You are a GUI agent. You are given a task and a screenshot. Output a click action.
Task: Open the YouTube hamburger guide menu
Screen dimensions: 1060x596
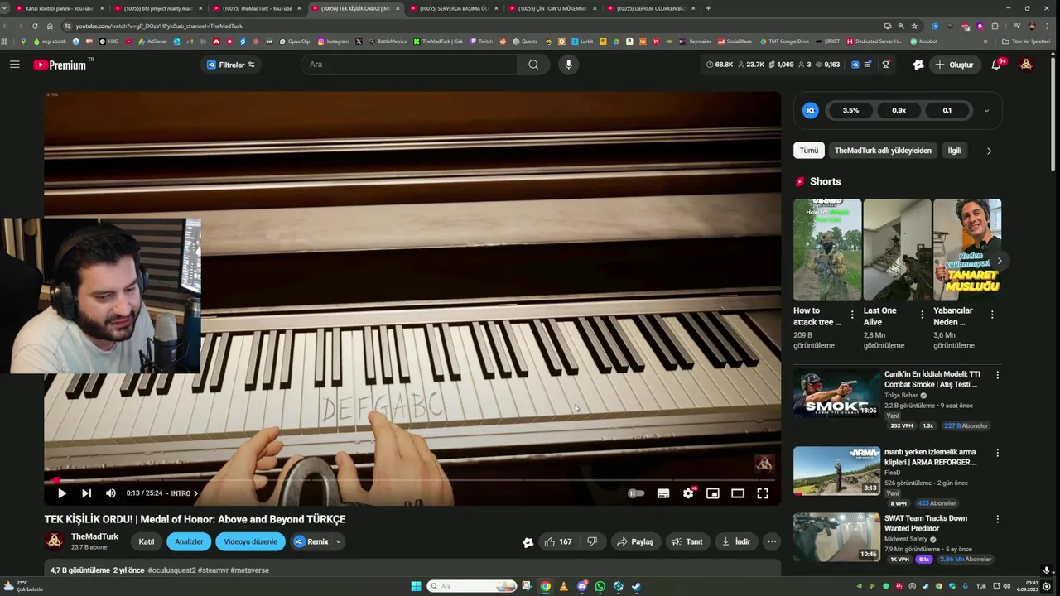tap(15, 65)
